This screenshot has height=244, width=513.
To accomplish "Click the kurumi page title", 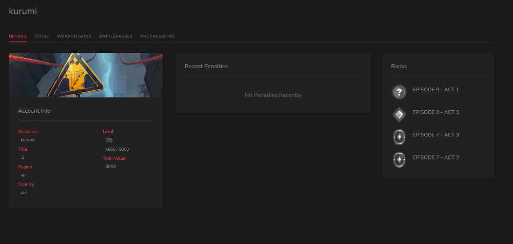I will point(23,11).
